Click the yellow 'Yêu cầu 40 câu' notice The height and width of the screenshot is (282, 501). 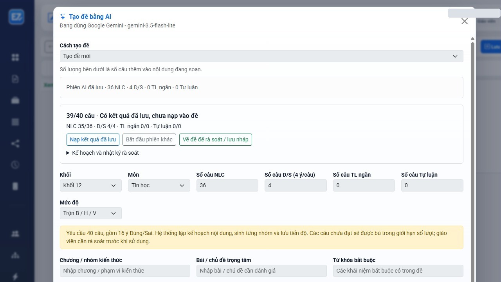pos(261,237)
